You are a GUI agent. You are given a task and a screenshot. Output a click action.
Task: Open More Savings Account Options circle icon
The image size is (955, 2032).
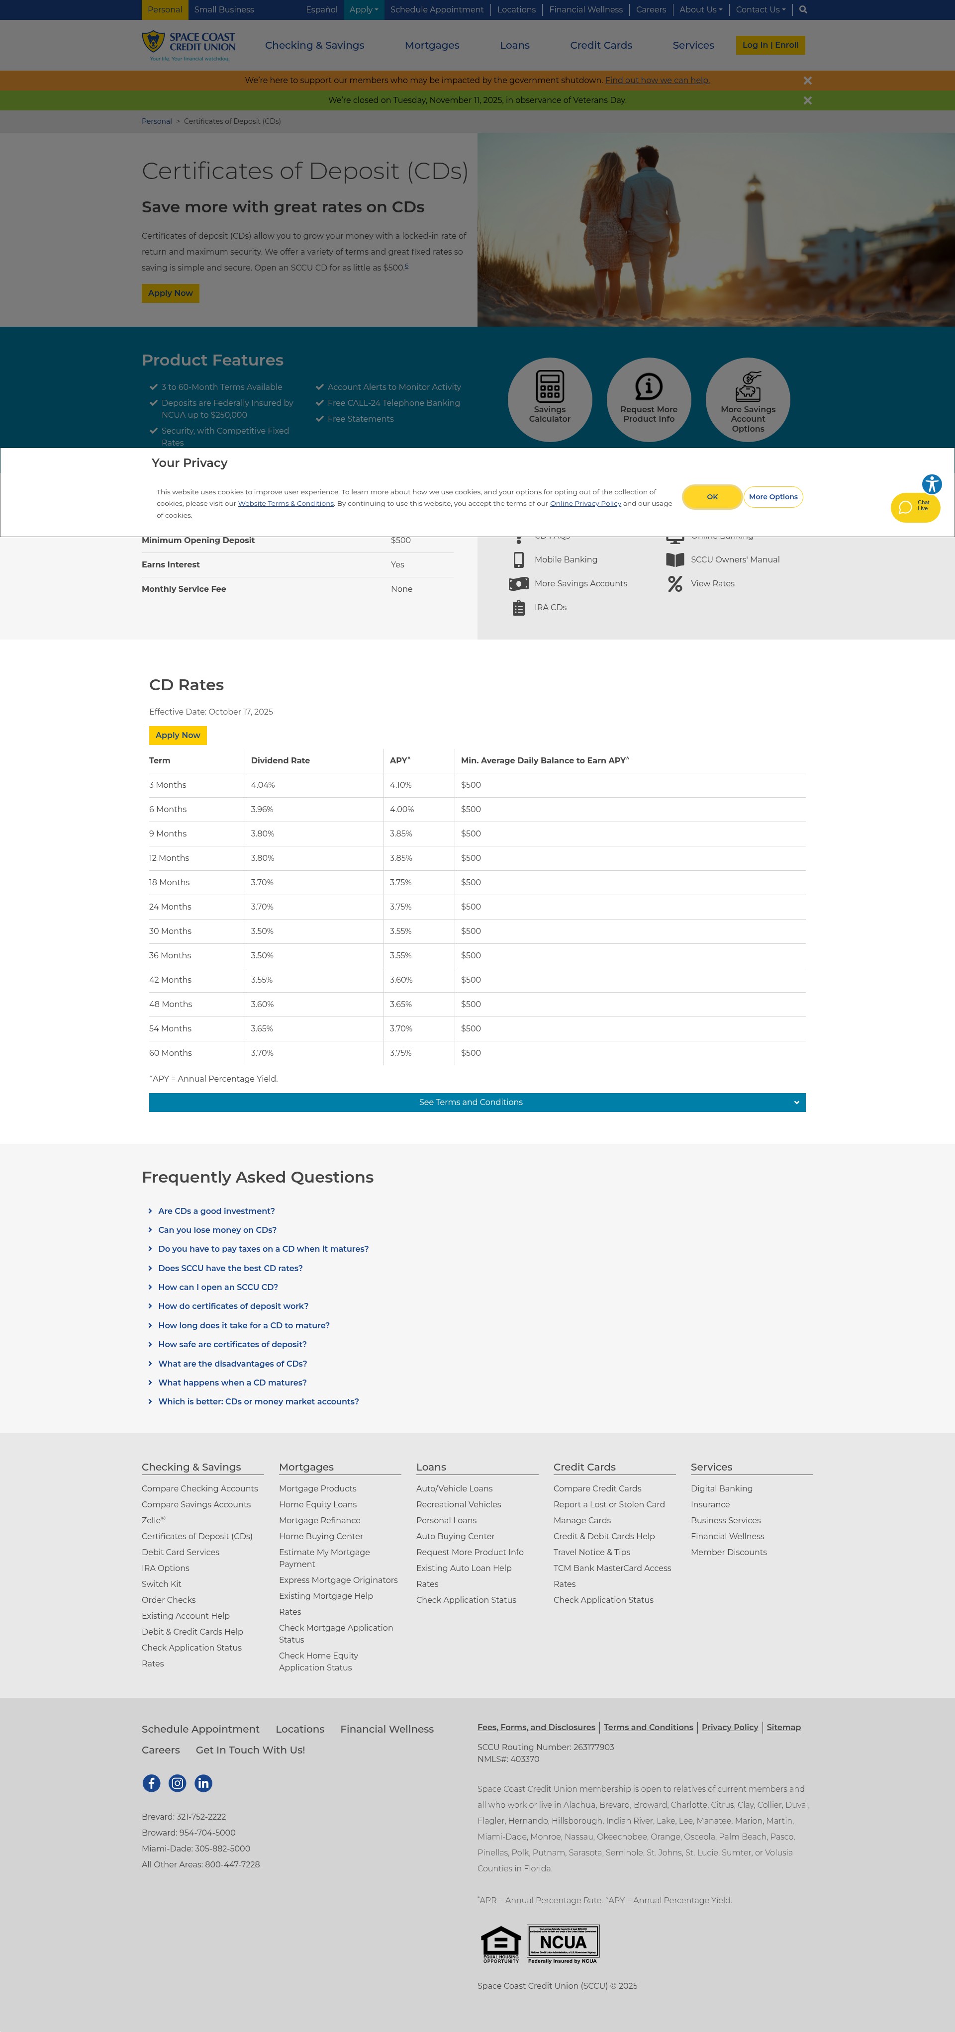click(748, 399)
